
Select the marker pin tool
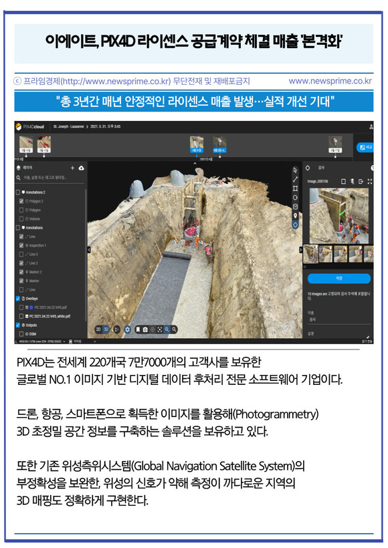tap(295, 216)
